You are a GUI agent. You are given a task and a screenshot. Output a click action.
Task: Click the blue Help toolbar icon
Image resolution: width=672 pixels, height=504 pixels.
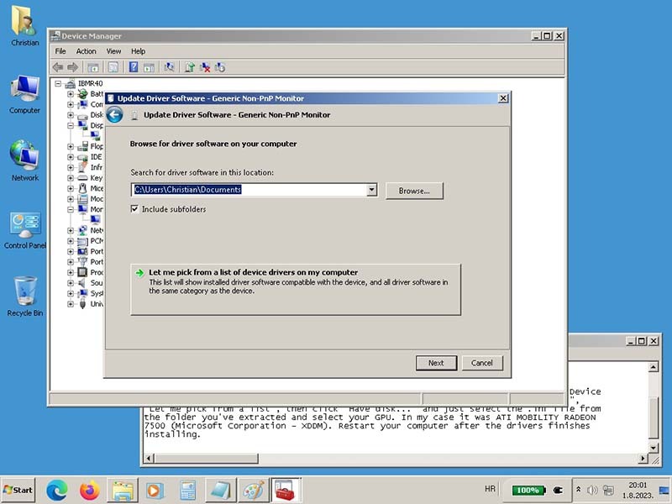tap(134, 67)
